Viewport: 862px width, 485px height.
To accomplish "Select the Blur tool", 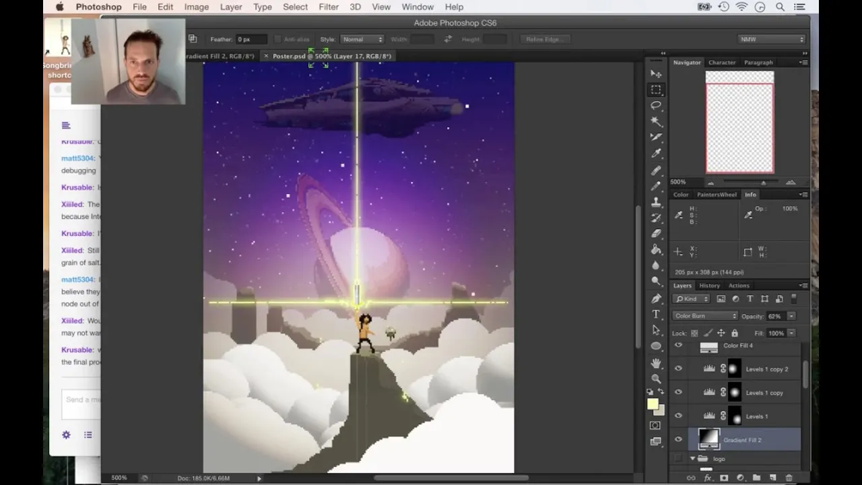I will 656,265.
